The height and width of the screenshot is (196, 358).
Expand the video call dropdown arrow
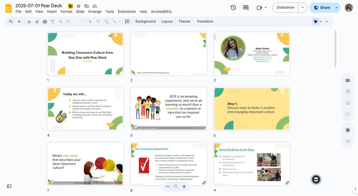266,8
